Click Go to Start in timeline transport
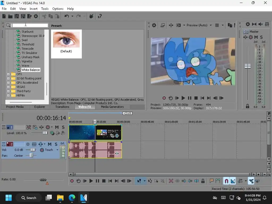 pos(110,181)
